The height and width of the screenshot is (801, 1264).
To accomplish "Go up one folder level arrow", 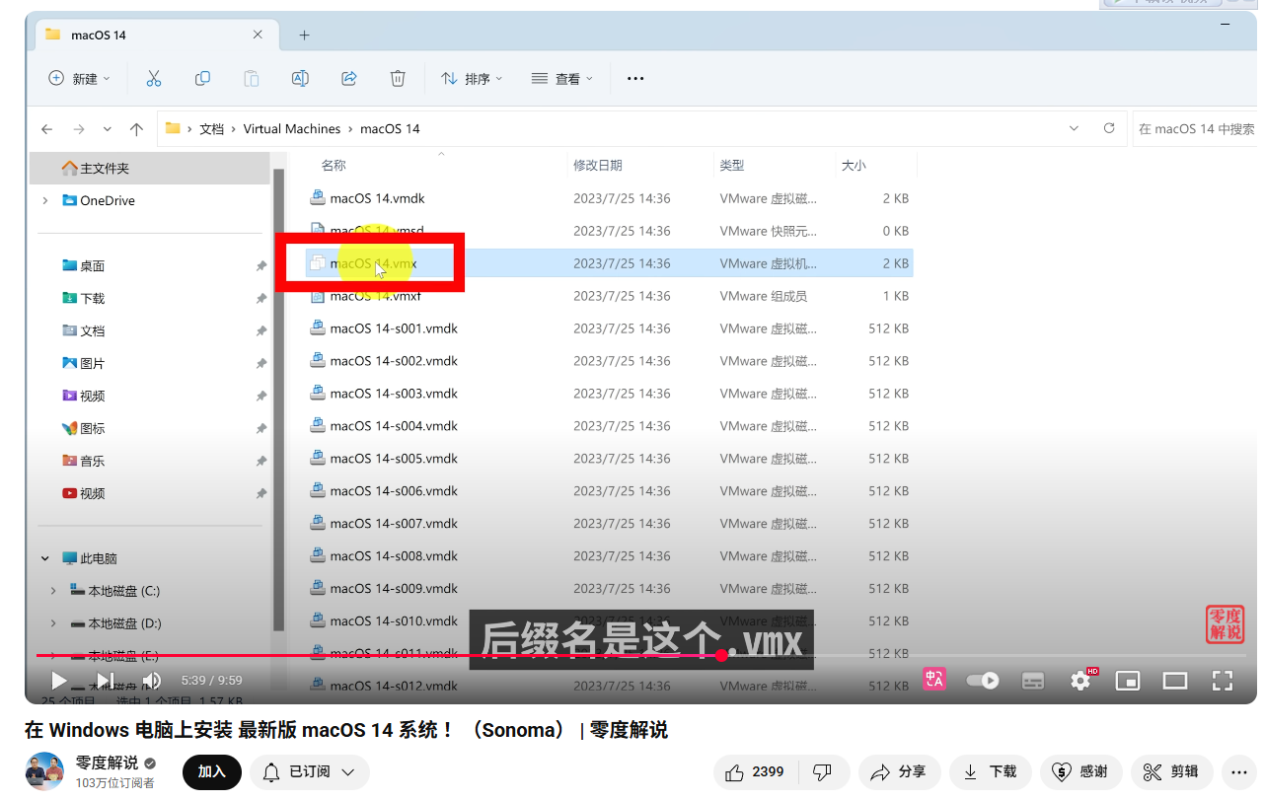I will pos(136,129).
